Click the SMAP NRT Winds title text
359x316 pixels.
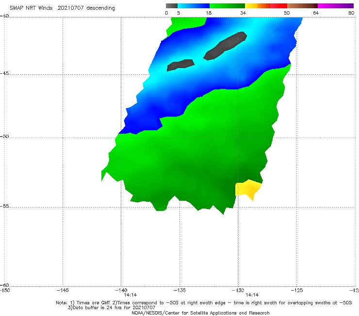click(62, 8)
